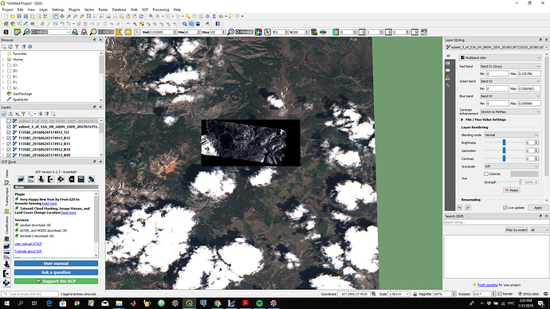Toggle the Live update checkbox
550x309 pixels.
click(505, 208)
